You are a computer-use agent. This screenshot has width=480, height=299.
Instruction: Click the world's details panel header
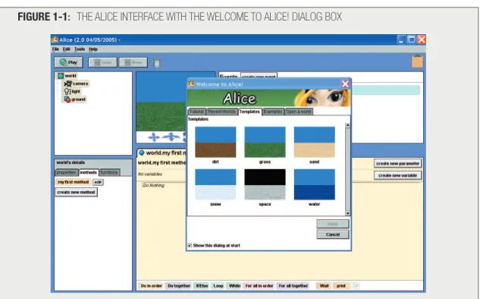[x=93, y=162]
